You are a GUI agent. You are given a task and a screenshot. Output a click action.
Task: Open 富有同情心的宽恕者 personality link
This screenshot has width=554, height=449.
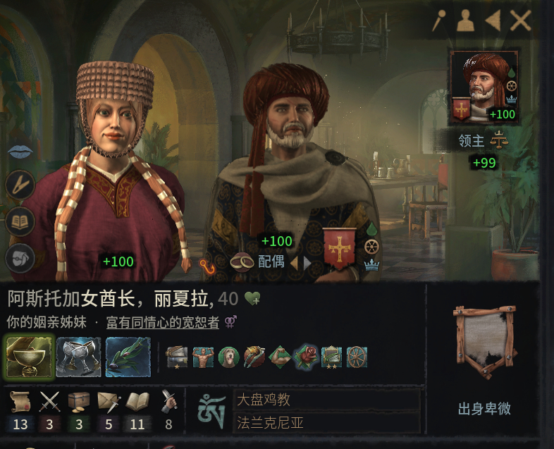163,322
